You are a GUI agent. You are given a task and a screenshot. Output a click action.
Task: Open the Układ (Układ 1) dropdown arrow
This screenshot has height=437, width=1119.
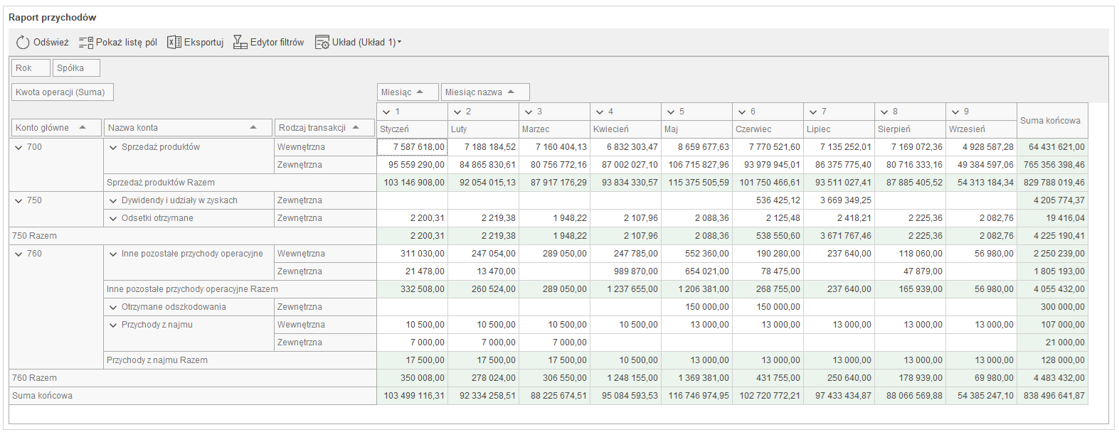point(400,42)
